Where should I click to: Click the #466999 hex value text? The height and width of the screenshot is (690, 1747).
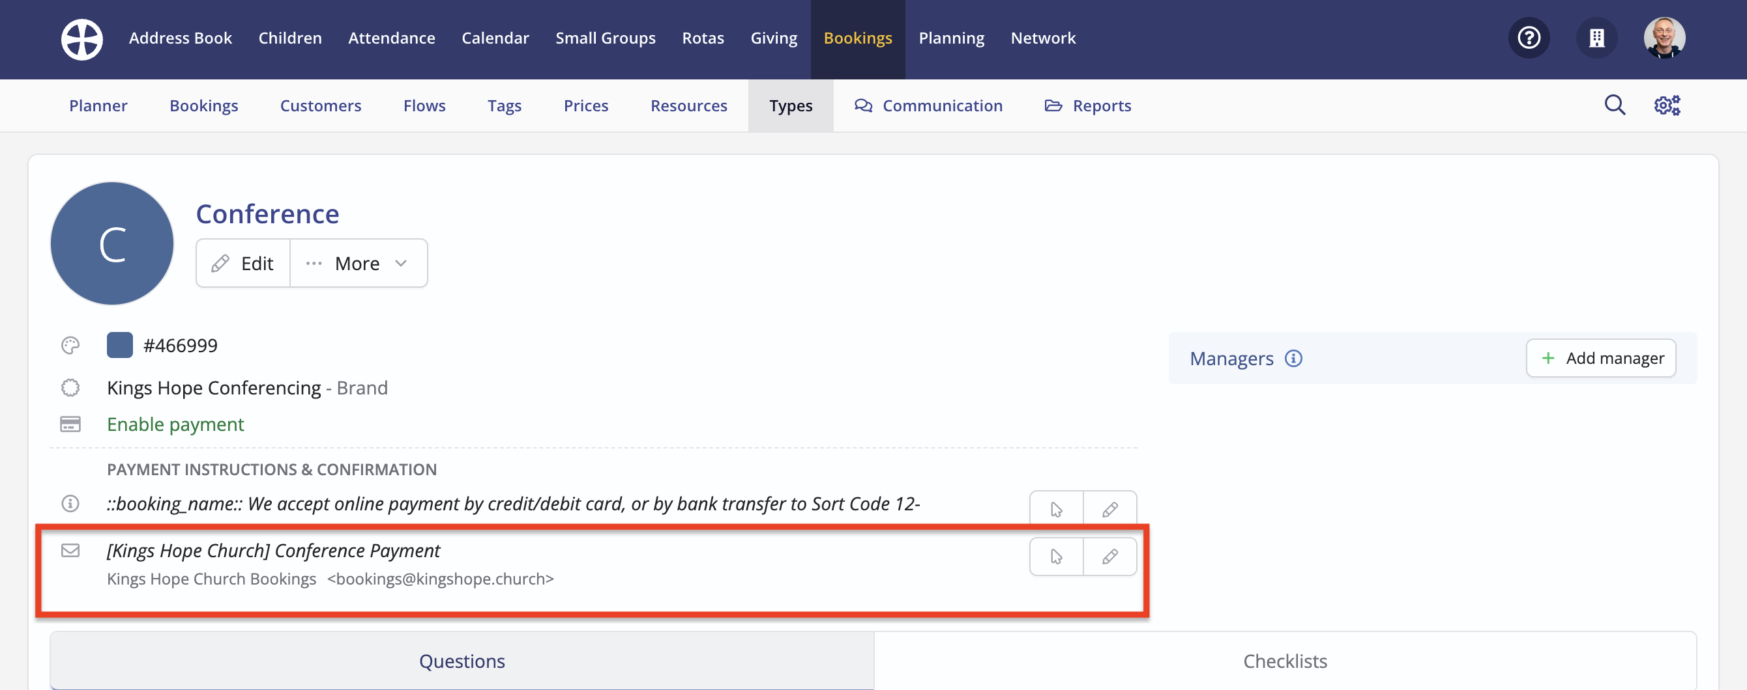click(x=181, y=346)
